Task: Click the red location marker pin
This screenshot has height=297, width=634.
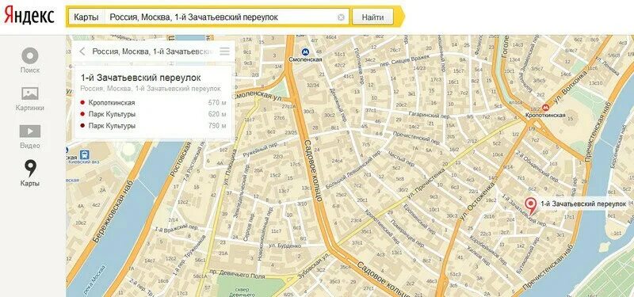Action: pos(530,206)
